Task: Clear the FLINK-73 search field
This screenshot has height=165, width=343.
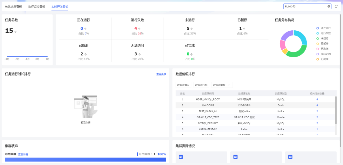Action: (329, 6)
